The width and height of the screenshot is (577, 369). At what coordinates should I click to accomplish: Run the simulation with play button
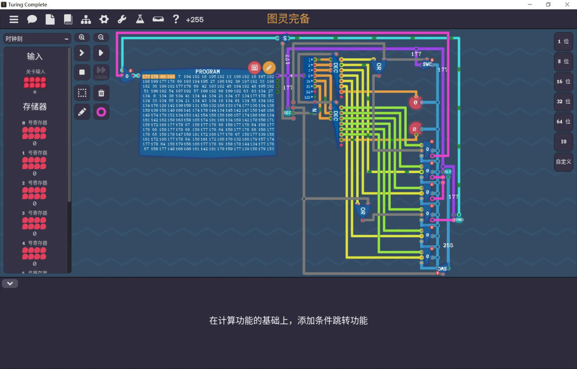click(x=101, y=53)
